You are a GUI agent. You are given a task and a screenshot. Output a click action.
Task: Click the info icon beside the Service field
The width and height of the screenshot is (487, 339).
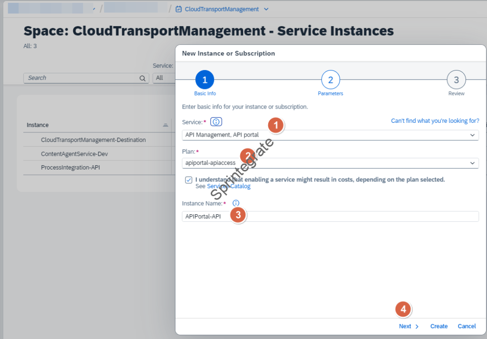click(216, 121)
